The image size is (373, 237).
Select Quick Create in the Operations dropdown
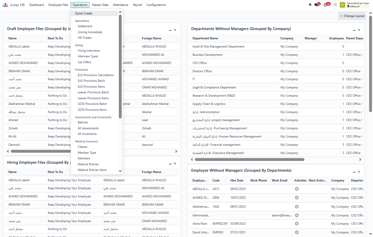(x=94, y=13)
